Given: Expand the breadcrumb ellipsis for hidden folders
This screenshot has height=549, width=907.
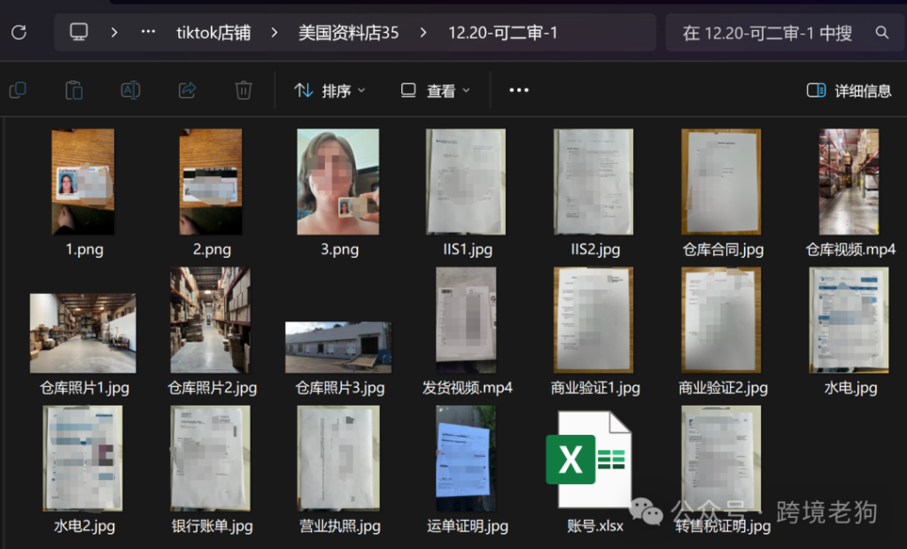Looking at the screenshot, I should [x=148, y=33].
